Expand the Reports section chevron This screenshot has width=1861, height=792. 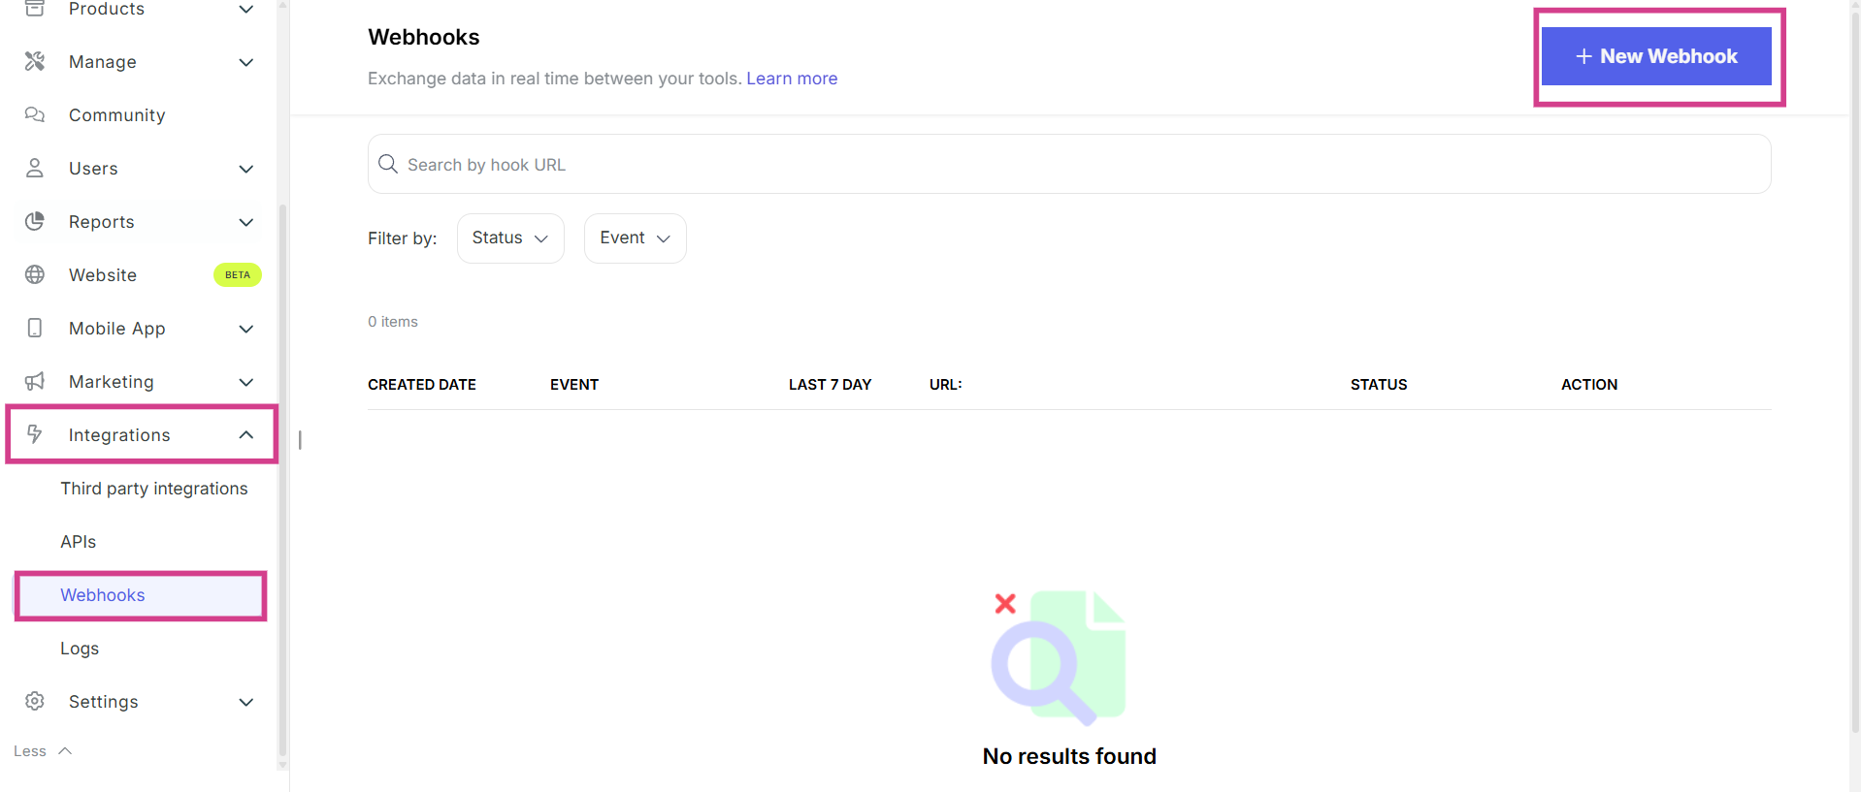click(246, 222)
